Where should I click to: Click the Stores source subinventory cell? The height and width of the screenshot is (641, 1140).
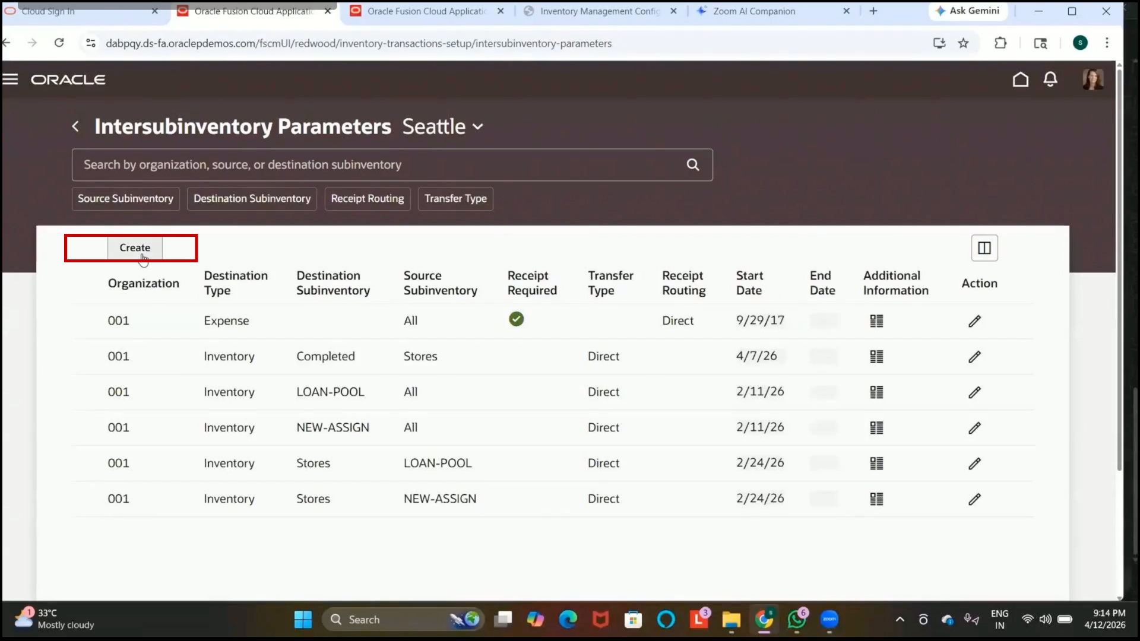pos(420,356)
